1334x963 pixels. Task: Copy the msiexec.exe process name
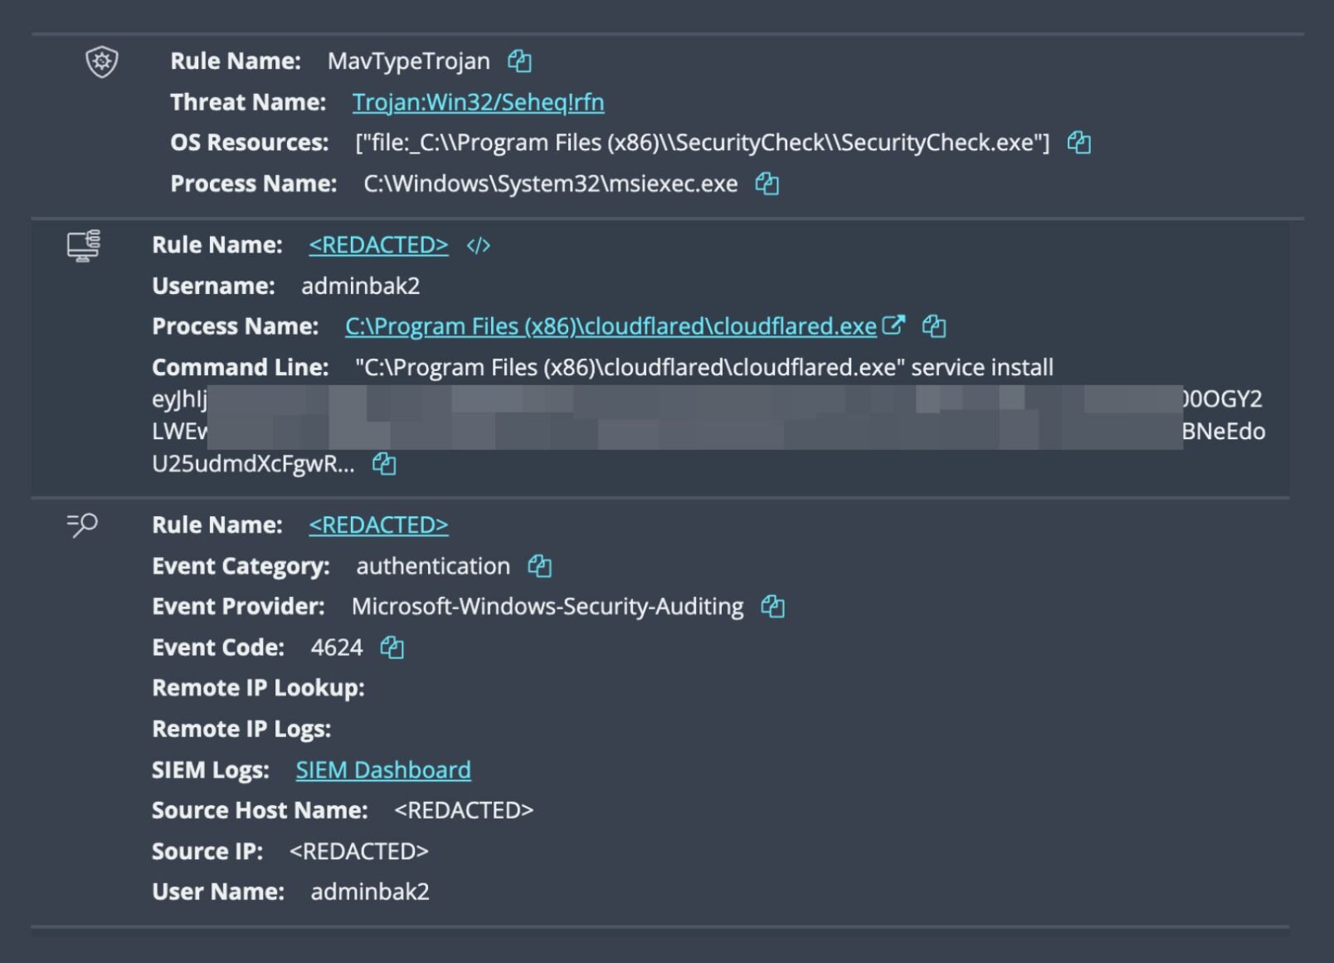(767, 183)
